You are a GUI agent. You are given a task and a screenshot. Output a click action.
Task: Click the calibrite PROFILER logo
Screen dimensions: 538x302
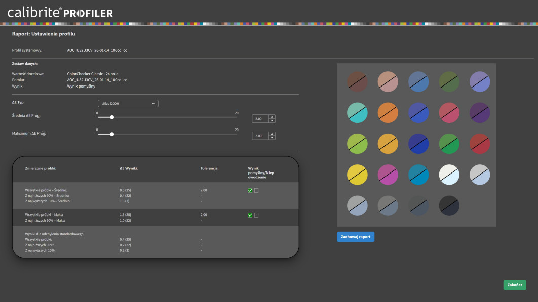coord(60,13)
